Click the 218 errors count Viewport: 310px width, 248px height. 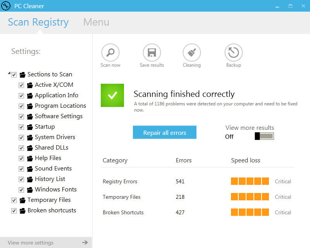click(x=180, y=197)
